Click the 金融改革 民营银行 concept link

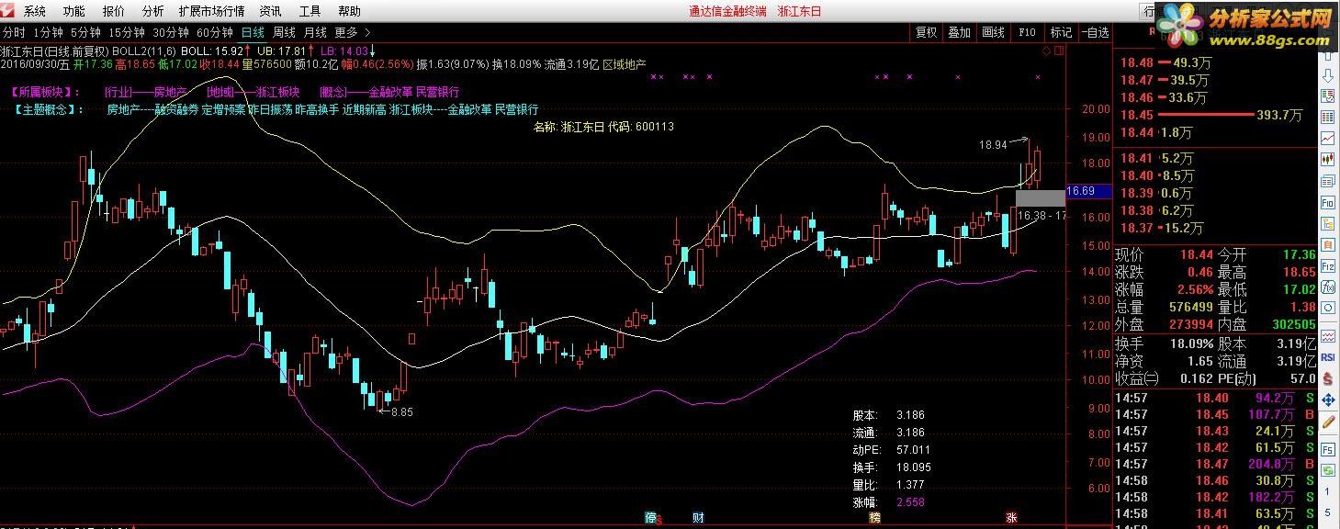(x=412, y=92)
